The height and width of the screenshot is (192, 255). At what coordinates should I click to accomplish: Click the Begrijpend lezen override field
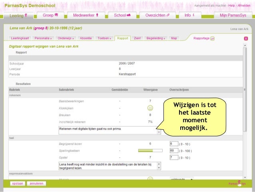174,144
